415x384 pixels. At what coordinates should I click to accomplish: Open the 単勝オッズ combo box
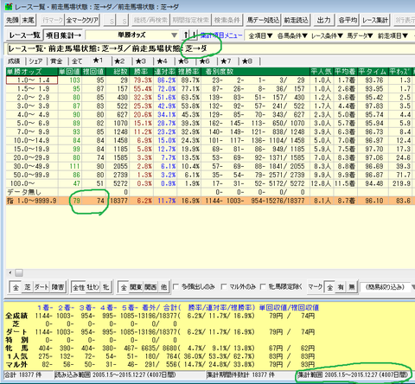131,35
